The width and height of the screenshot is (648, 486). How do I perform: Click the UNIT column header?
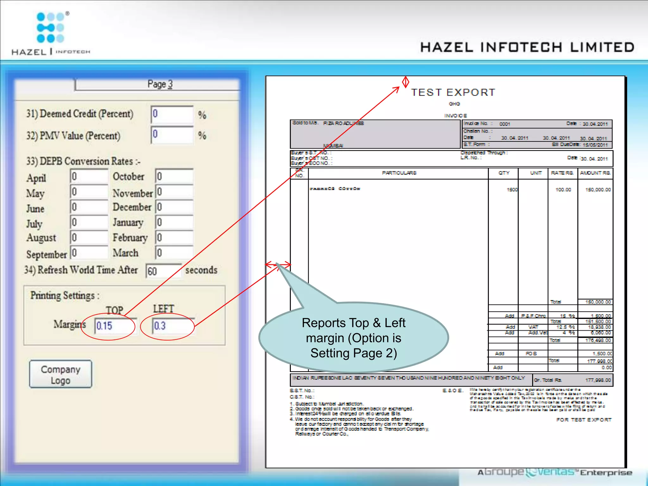(x=536, y=173)
